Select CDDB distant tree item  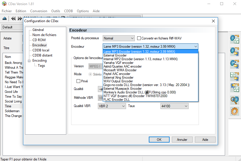coord(42,55)
